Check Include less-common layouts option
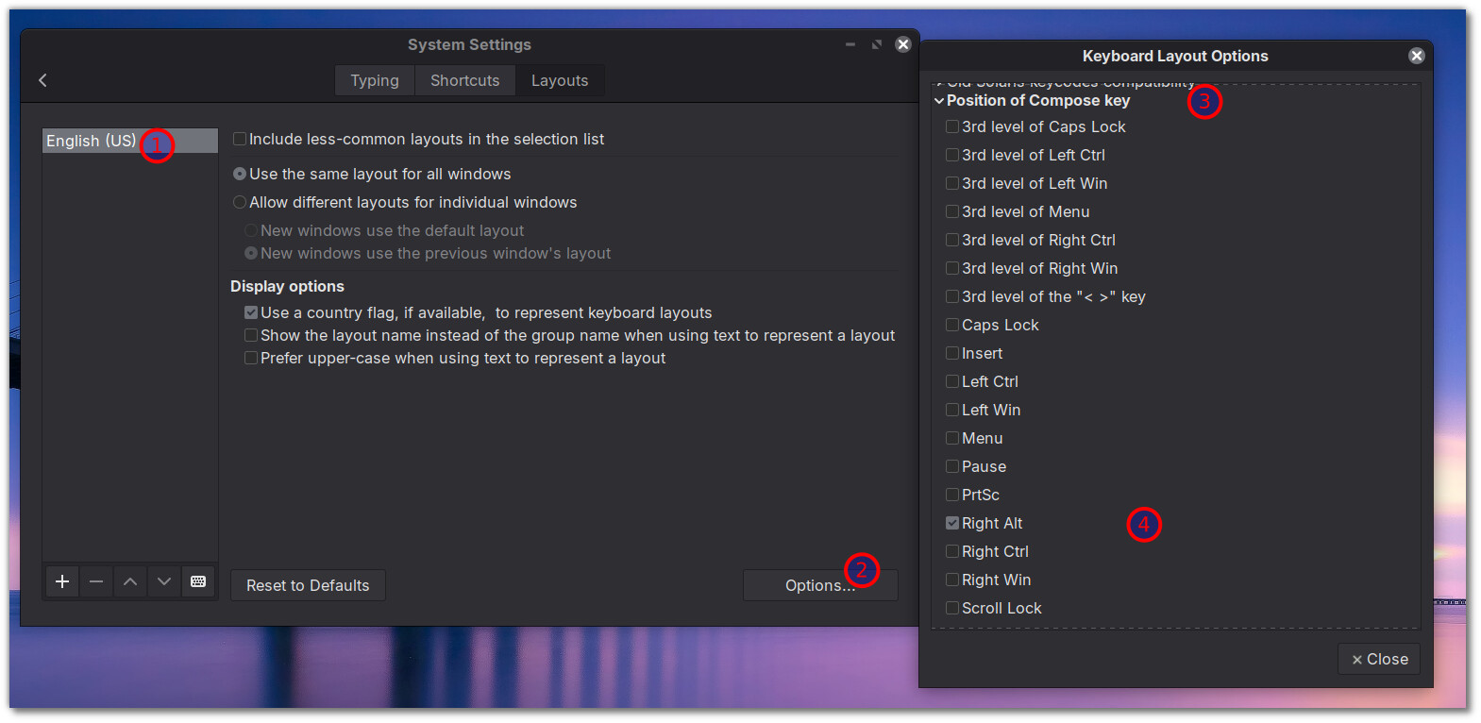The width and height of the screenshot is (1481, 723). 240,139
